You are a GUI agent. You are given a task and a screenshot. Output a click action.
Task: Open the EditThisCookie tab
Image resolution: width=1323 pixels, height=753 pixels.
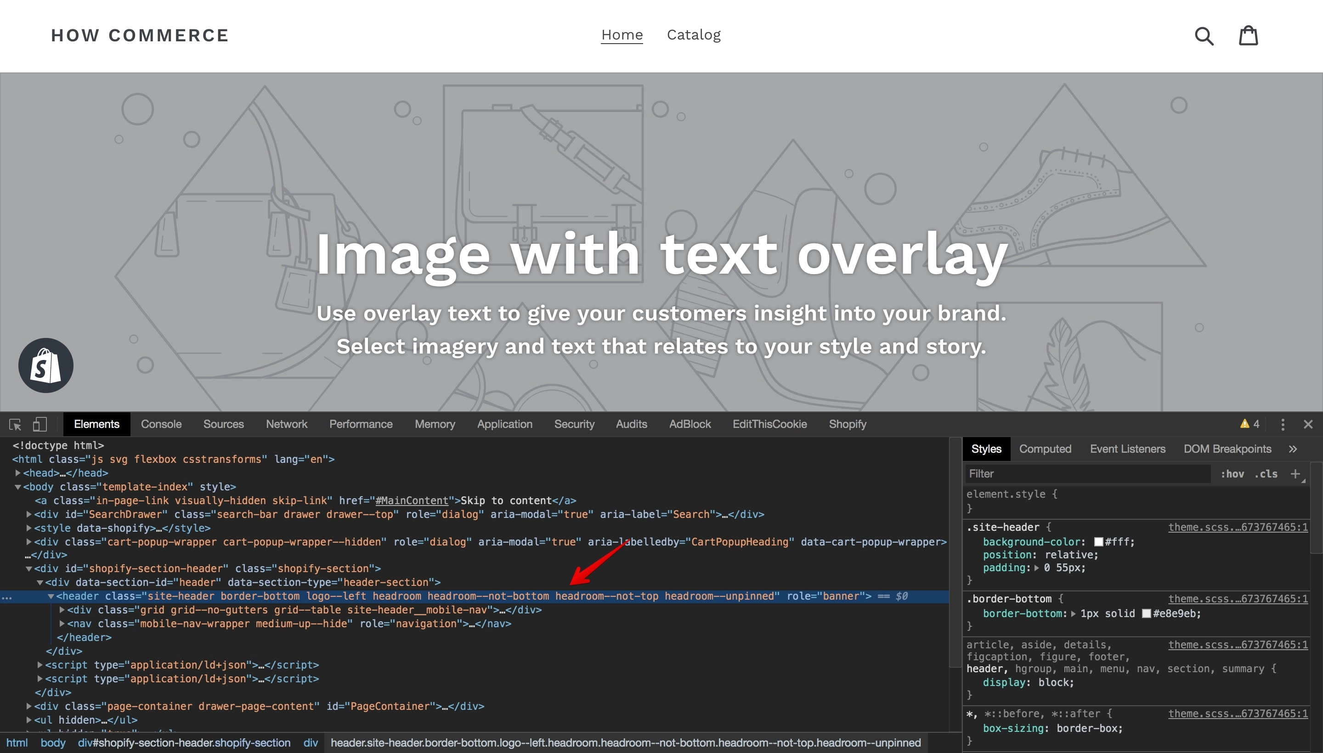pyautogui.click(x=769, y=424)
